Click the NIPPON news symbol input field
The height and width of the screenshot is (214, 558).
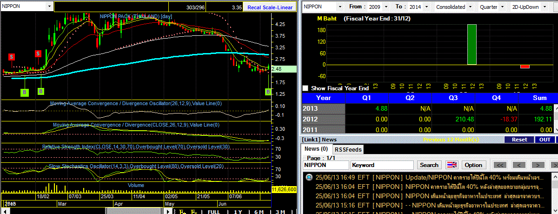(x=325, y=165)
